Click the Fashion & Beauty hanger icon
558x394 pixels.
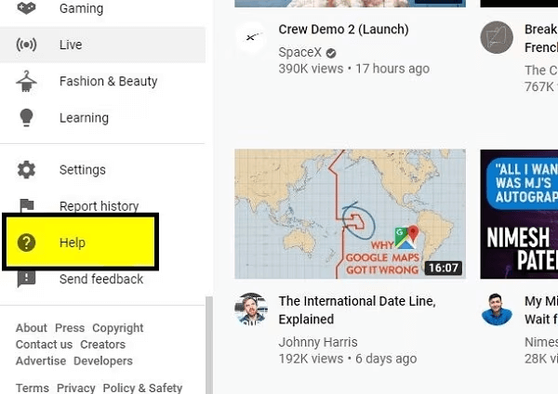coord(27,81)
